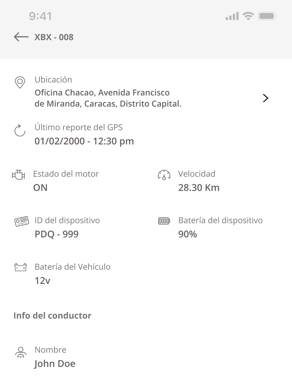Tap the back arrow icon

pyautogui.click(x=21, y=37)
